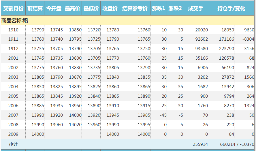Select the 涨跌1 column header
The width and height of the screenshot is (256, 151).
[x=159, y=9]
